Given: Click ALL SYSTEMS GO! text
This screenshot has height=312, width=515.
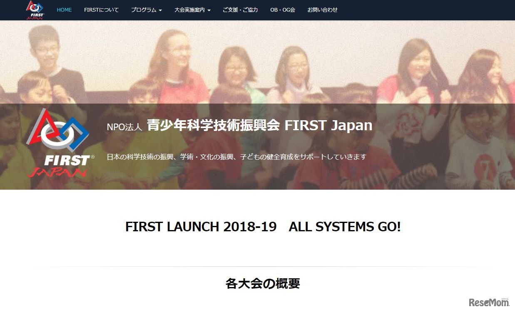Looking at the screenshot, I should (x=345, y=227).
